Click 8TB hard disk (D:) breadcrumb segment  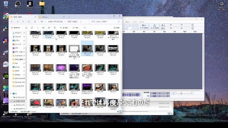pyautogui.click(x=56, y=22)
